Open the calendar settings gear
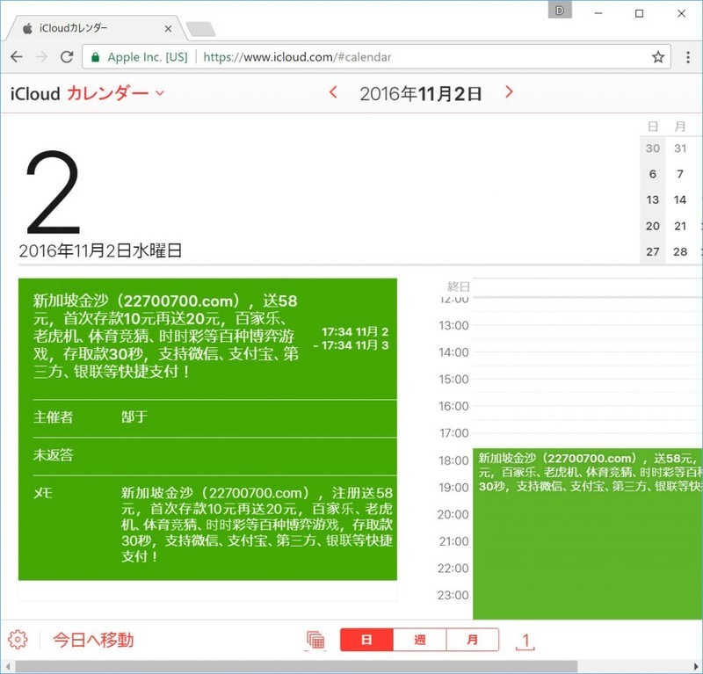Screen dimensions: 703x674 point(18,640)
